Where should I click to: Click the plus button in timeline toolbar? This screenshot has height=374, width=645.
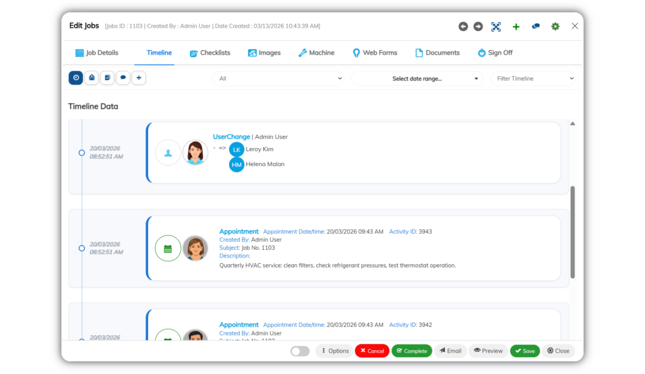139,77
